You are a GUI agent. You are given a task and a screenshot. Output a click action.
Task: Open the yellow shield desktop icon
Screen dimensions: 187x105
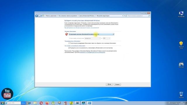(181, 45)
